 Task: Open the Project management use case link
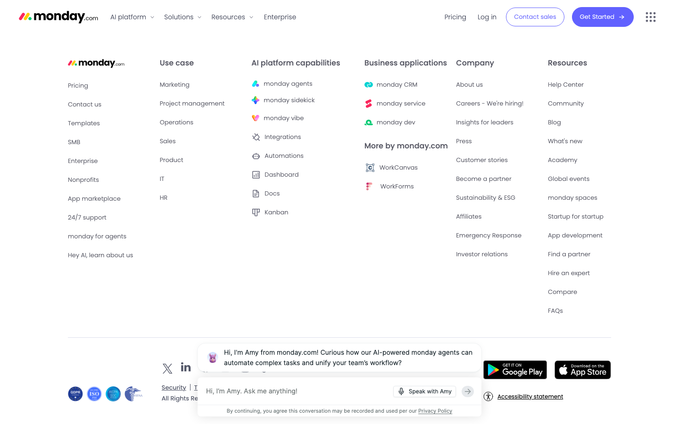pos(192,104)
